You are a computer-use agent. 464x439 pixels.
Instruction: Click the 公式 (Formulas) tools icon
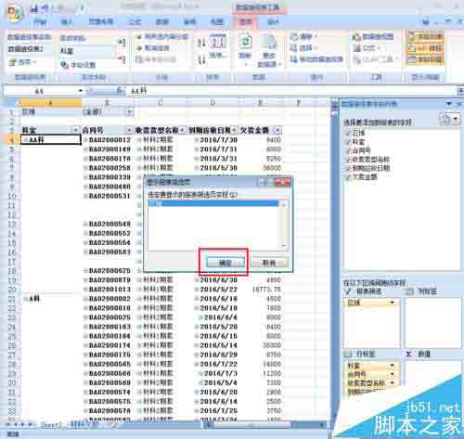point(357,48)
